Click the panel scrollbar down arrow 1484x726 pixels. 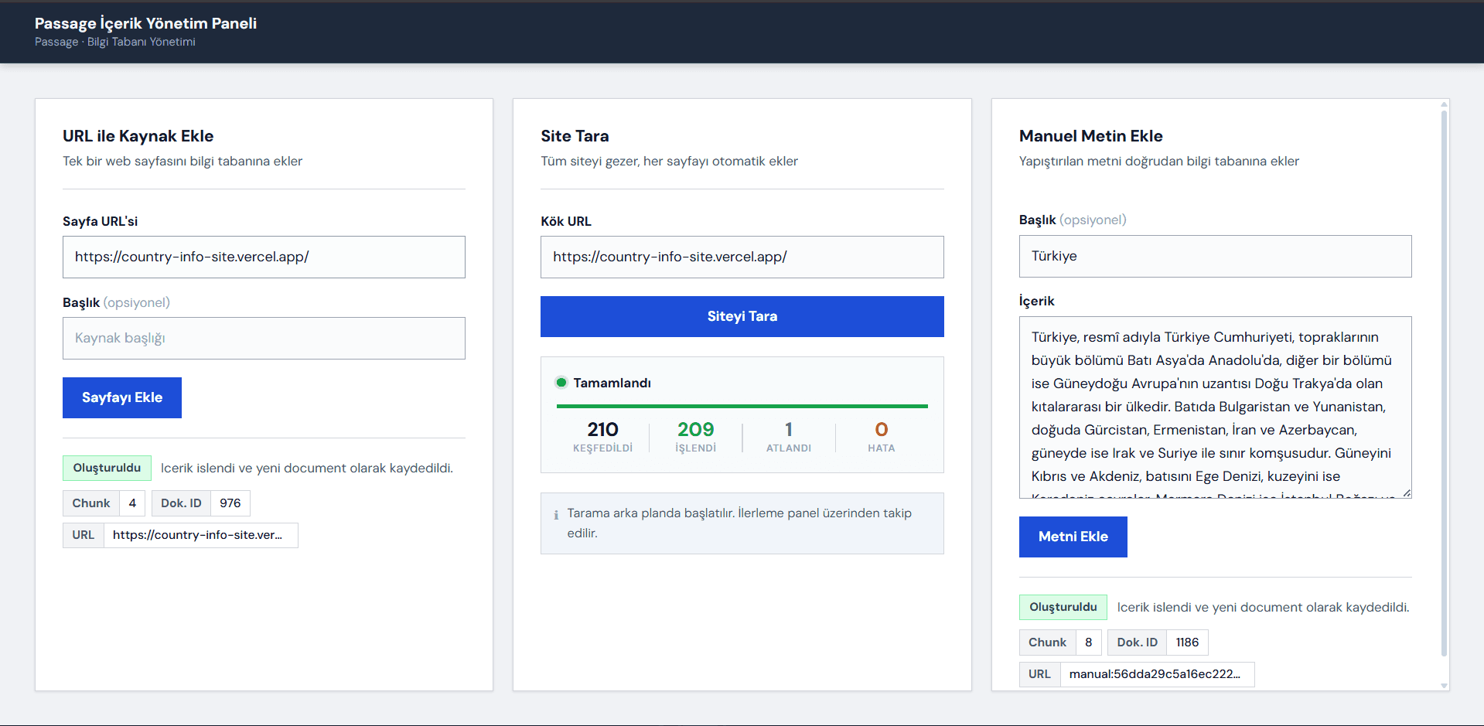[1444, 685]
